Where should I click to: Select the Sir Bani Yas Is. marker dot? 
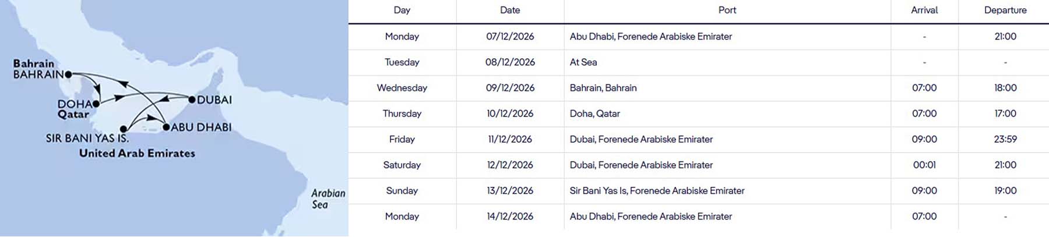click(x=123, y=129)
